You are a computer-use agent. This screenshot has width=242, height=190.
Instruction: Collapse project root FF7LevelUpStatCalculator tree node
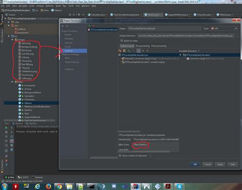pyautogui.click(x=6, y=18)
